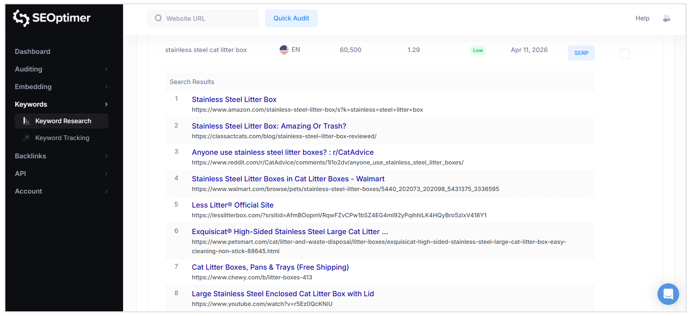Screen dimensions: 691x316
Task: Click the SERP button
Action: point(581,53)
